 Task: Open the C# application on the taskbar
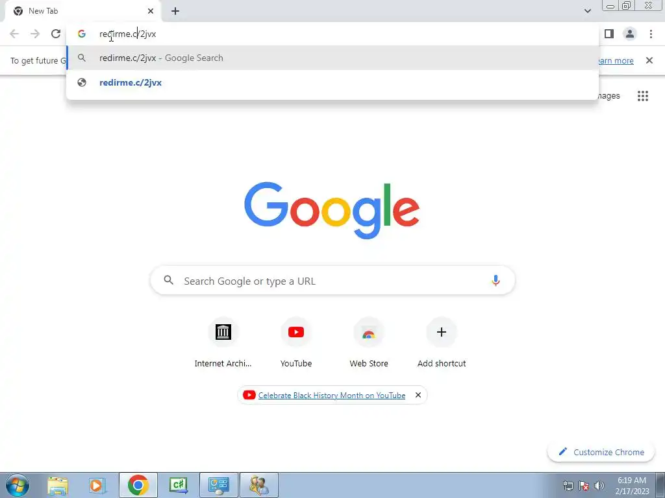pyautogui.click(x=178, y=485)
